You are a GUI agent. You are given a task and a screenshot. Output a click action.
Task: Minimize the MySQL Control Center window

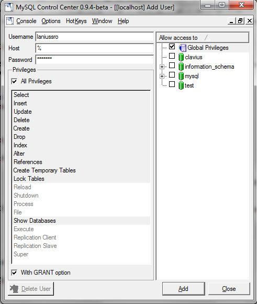[x=208, y=5]
